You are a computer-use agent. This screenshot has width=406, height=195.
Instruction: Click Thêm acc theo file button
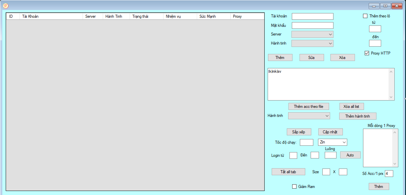click(x=309, y=107)
